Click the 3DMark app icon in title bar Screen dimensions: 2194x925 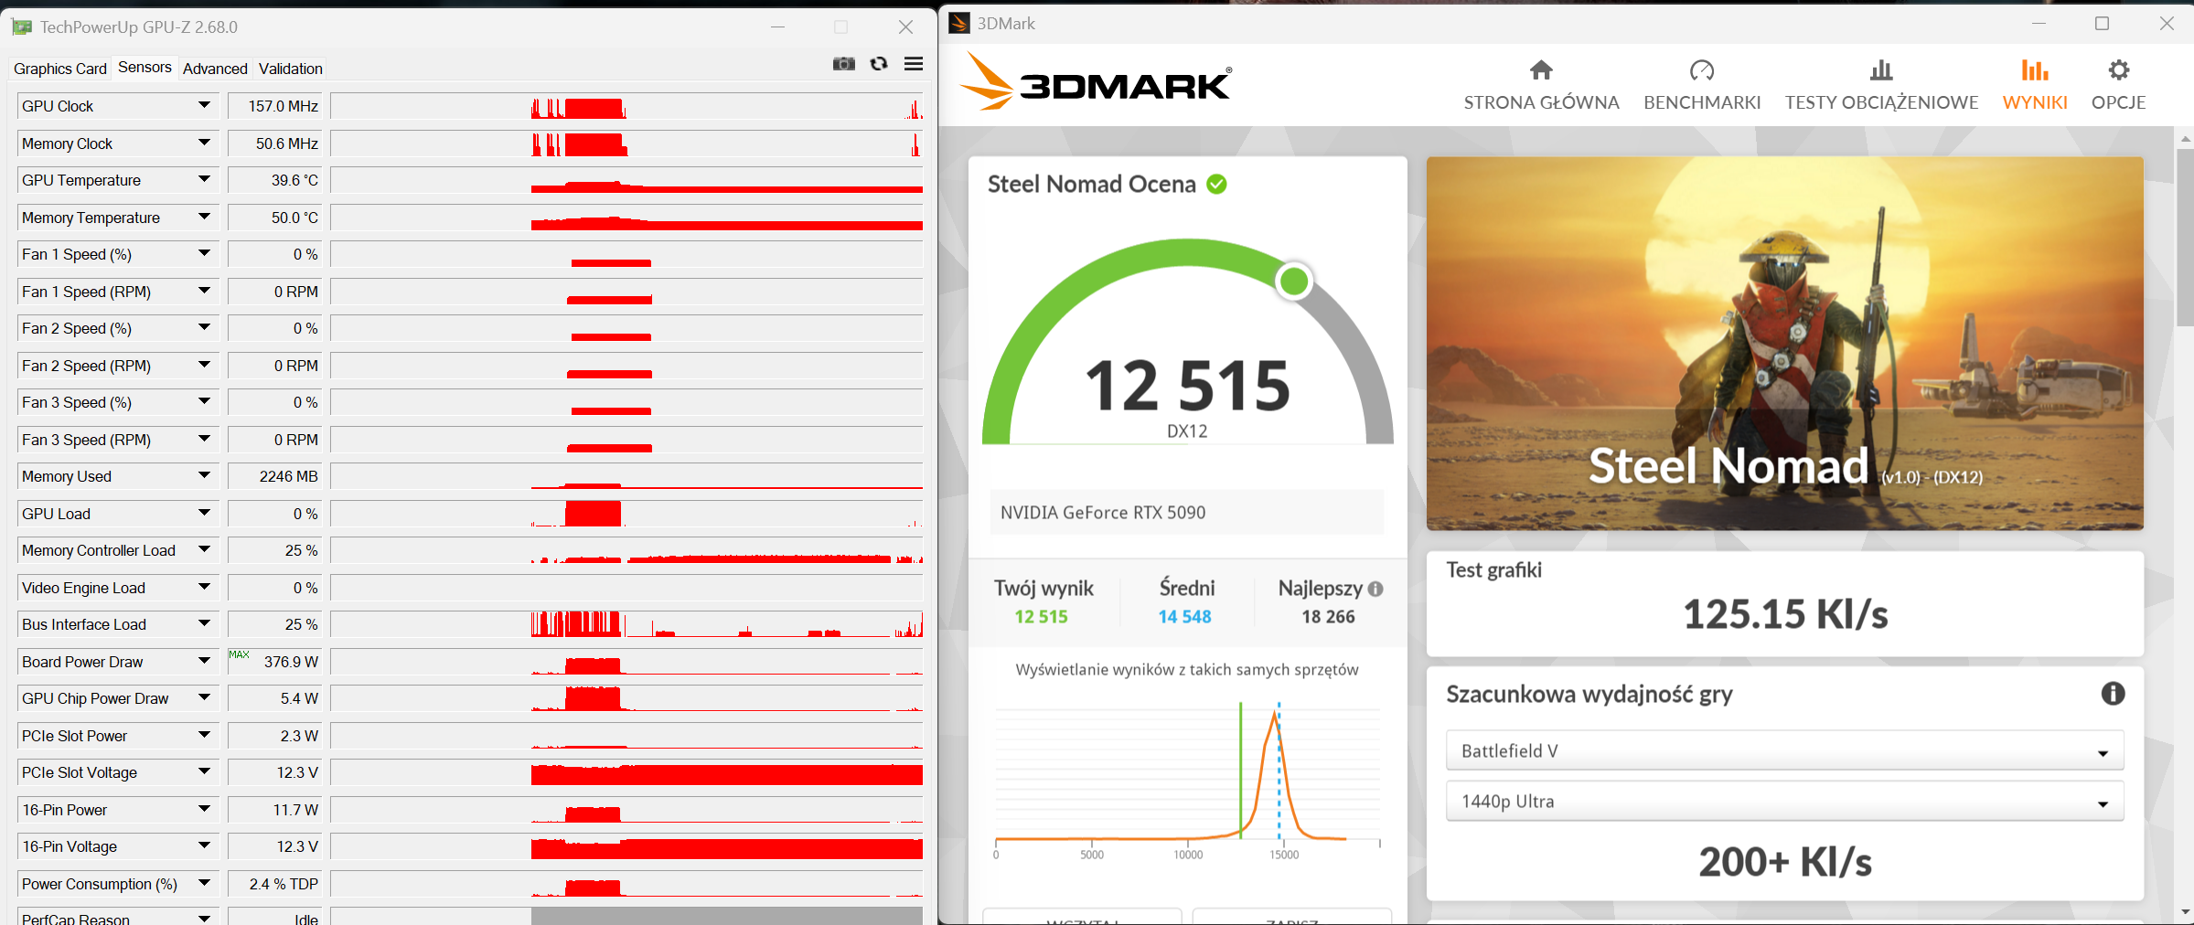click(959, 23)
